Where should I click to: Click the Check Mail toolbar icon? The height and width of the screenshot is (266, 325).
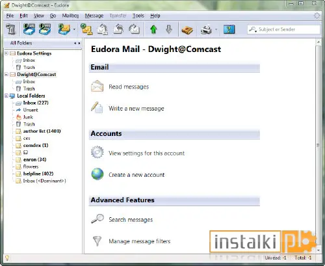pyautogui.click(x=64, y=29)
